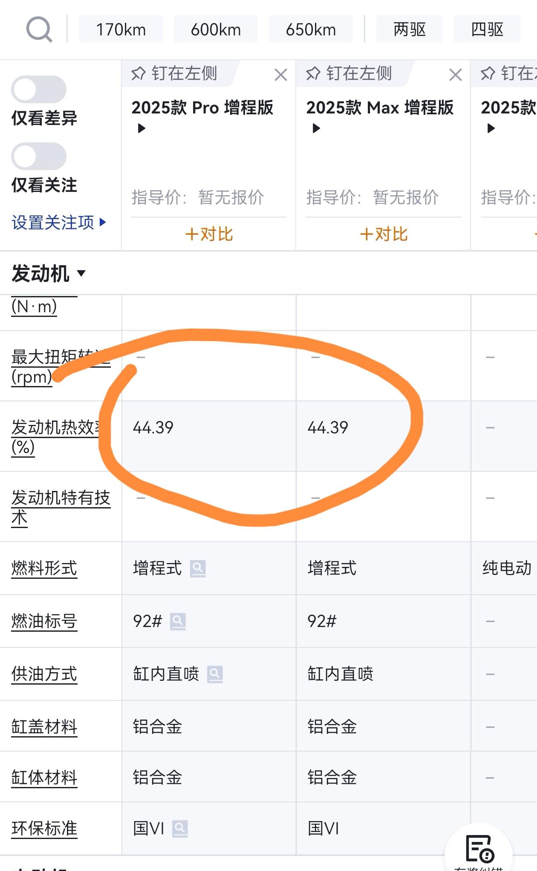537x871 pixels.
Task: Open magnifier info next to 缸内直喷
Action: coord(215,674)
